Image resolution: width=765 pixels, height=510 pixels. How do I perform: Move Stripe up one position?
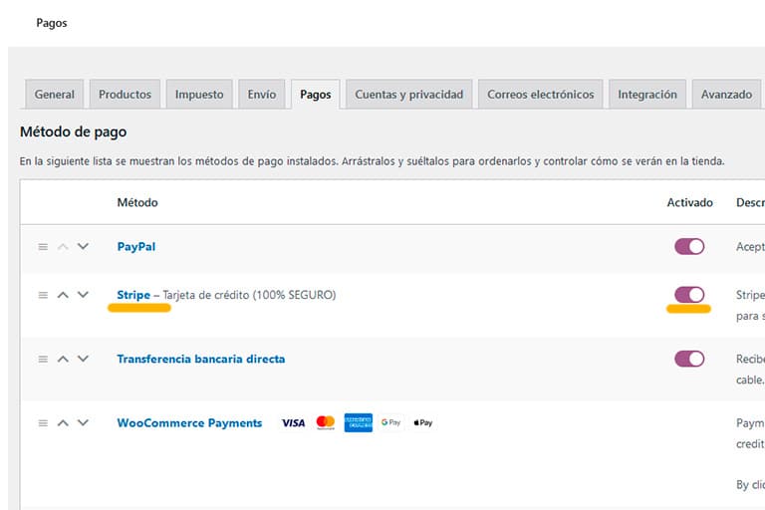click(63, 295)
